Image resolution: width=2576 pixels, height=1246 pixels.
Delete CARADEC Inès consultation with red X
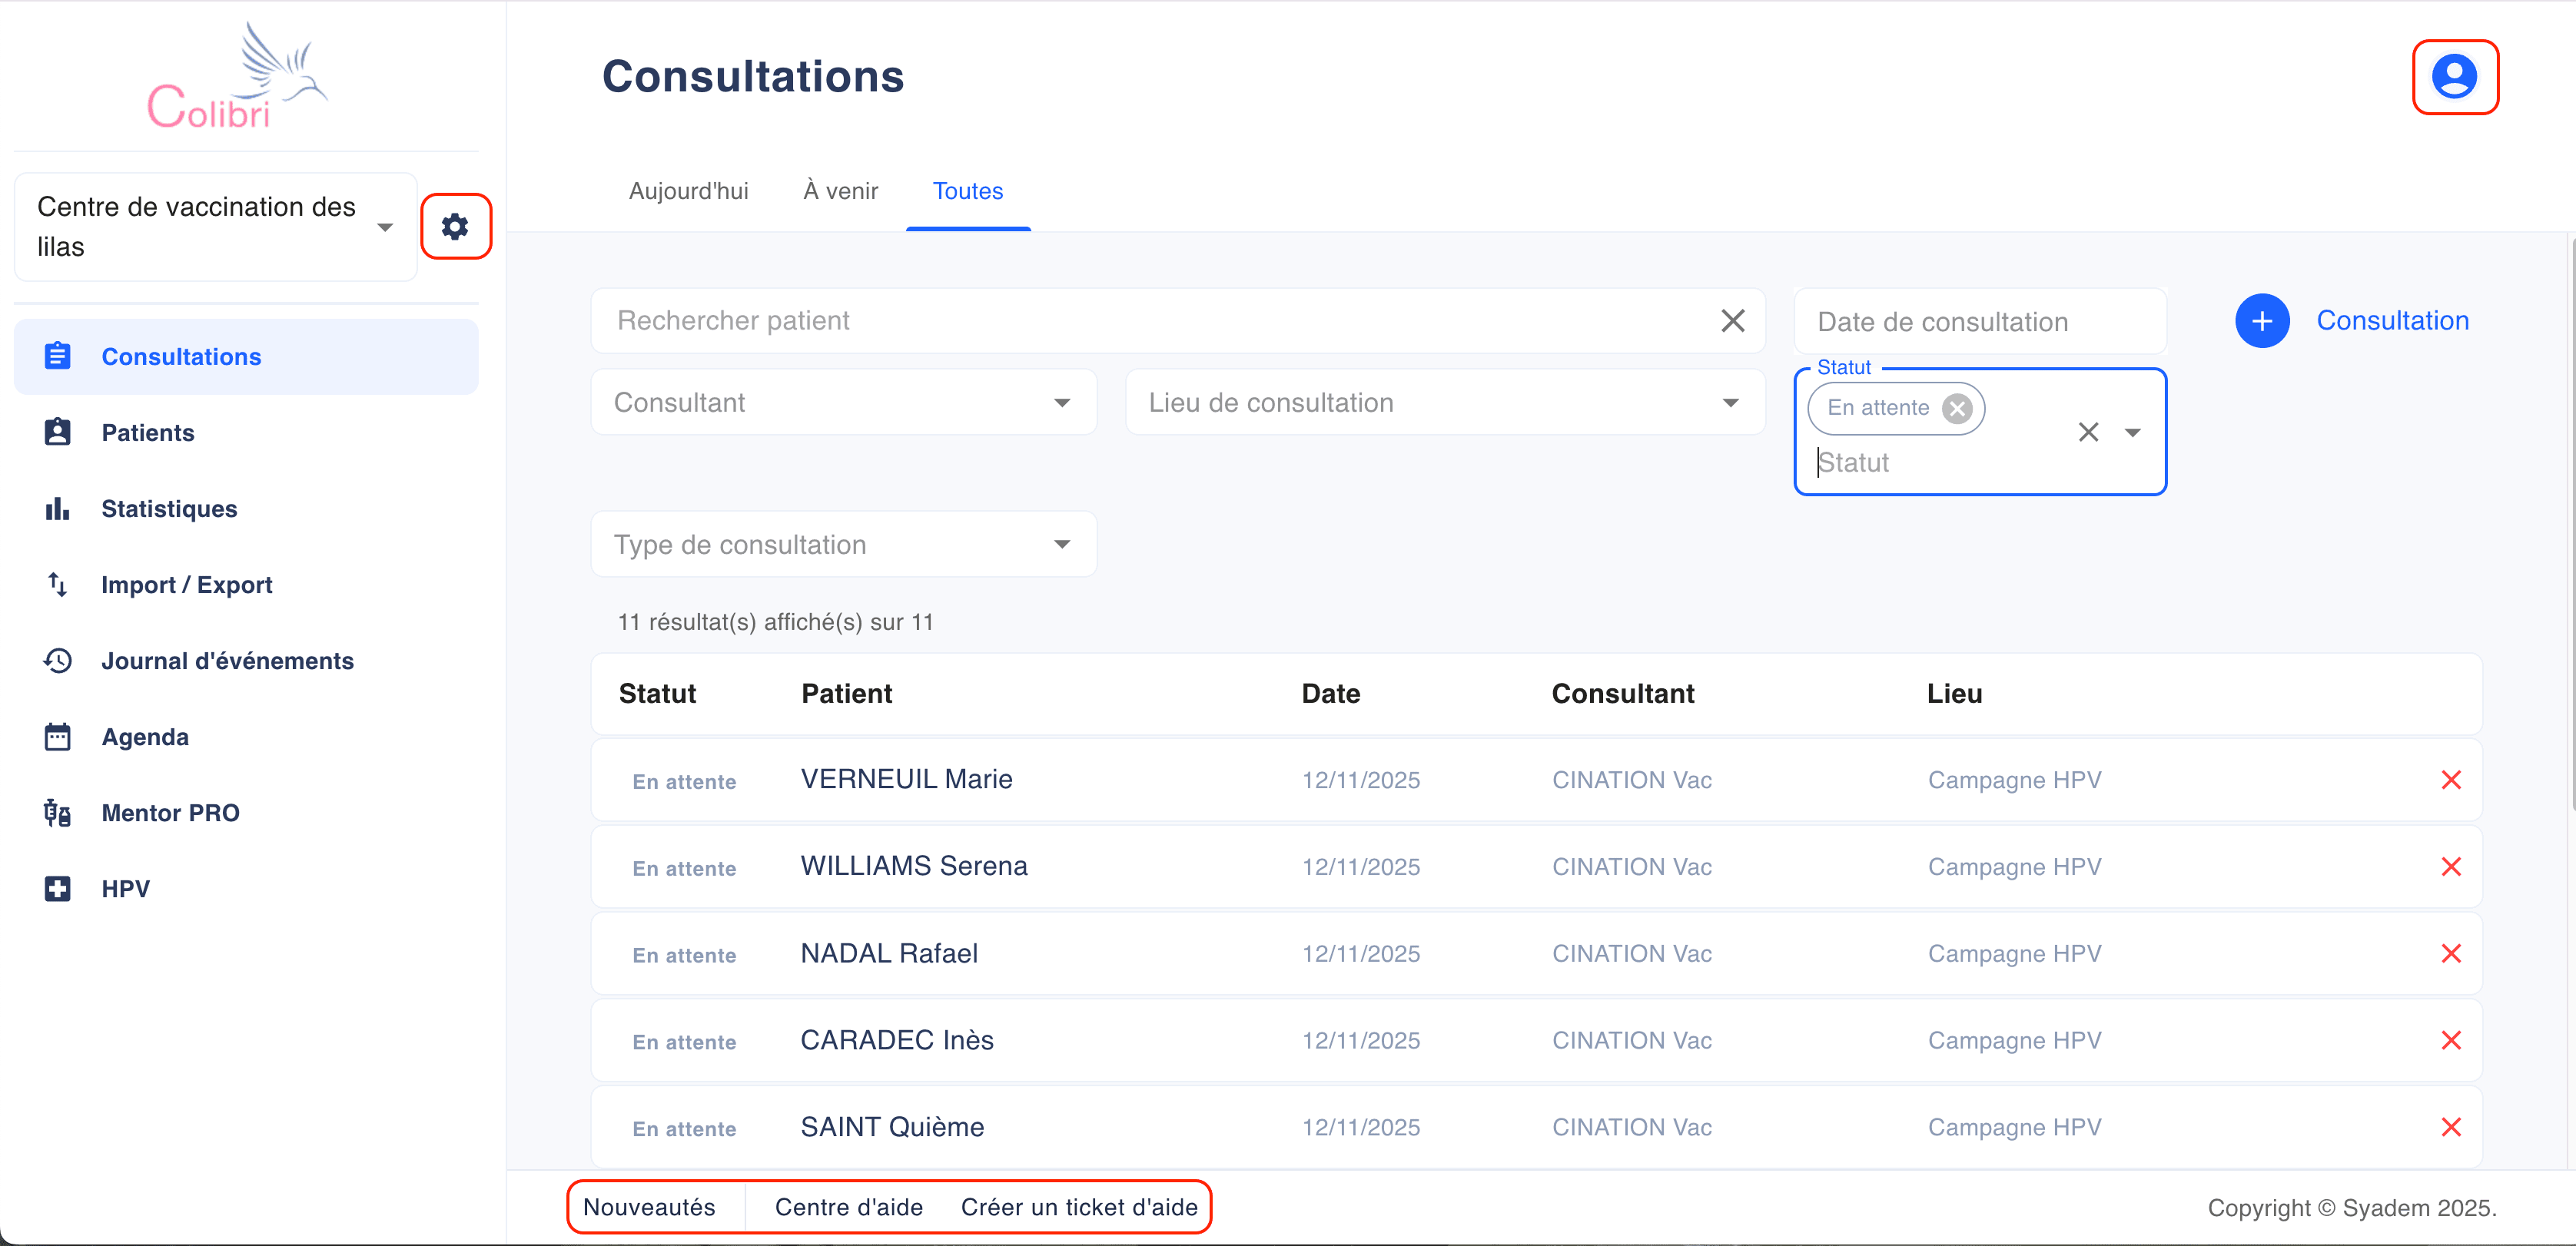click(2451, 1040)
